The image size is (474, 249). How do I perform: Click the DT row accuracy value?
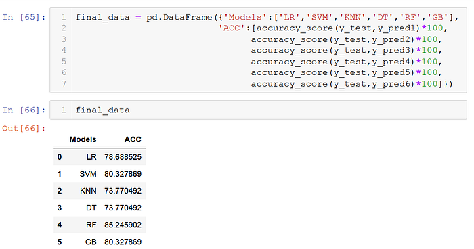pos(123,208)
